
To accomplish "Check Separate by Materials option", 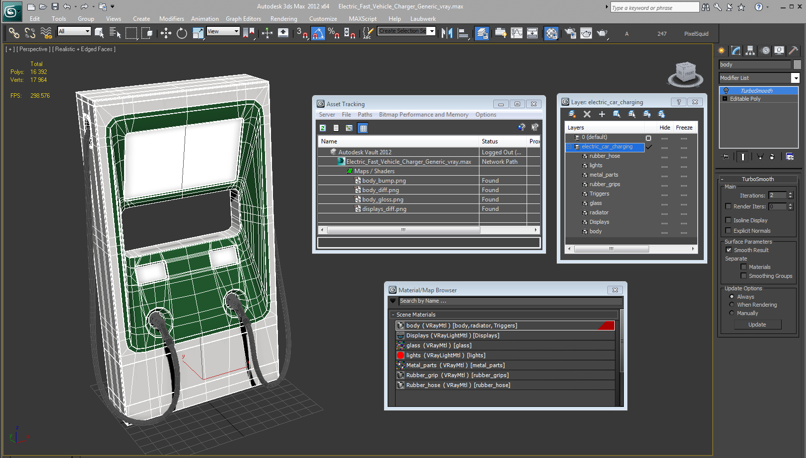I will click(743, 267).
